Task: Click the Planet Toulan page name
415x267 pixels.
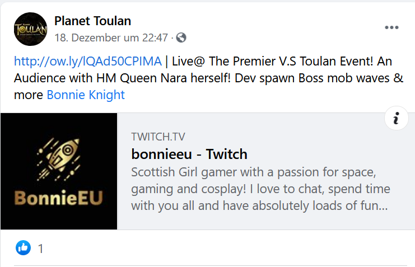Action: 92,21
